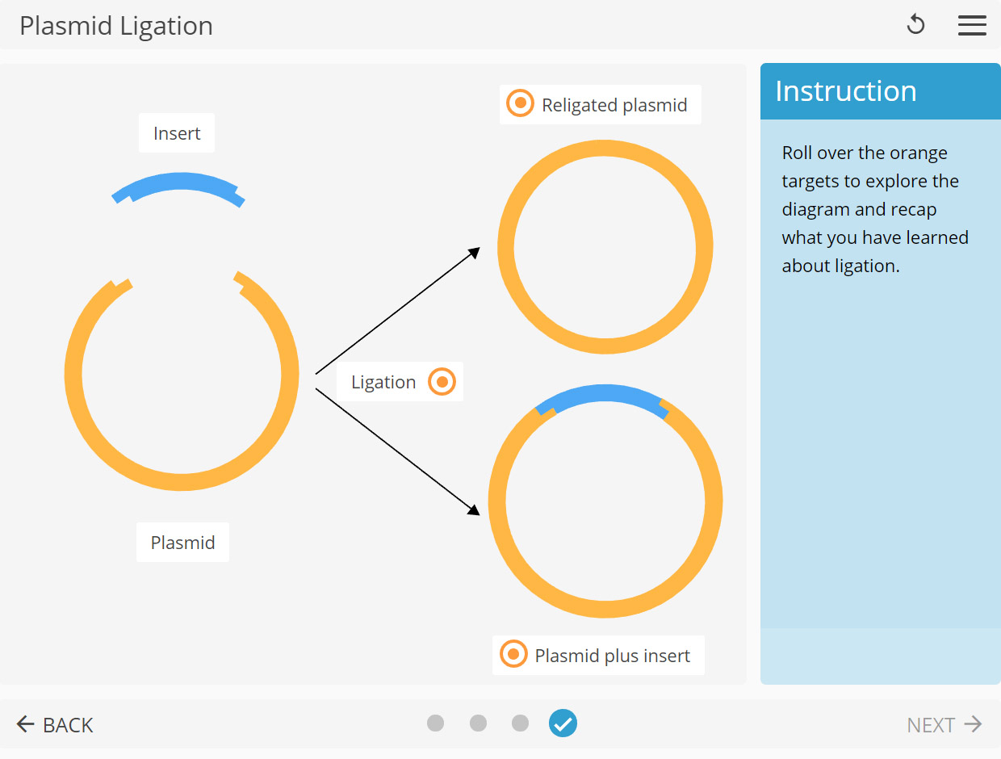Open the hamburger menu at top right
This screenshot has width=1001, height=759.
972,25
